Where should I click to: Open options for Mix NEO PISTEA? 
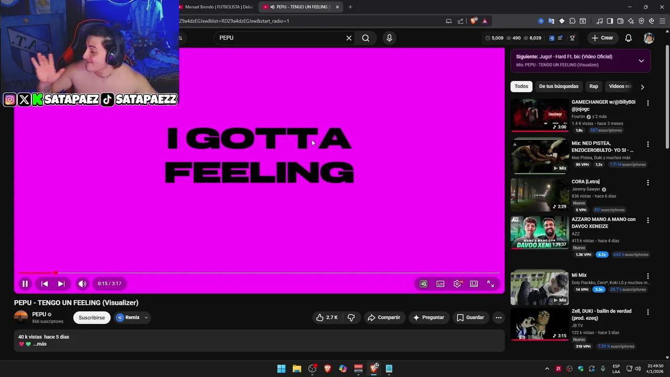point(648,144)
